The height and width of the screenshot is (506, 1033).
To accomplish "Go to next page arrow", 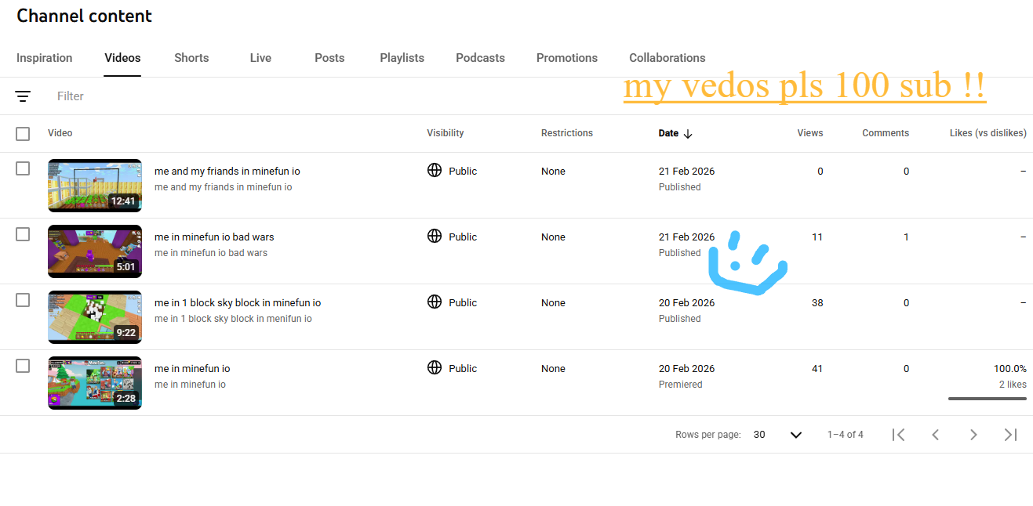I will tap(973, 435).
